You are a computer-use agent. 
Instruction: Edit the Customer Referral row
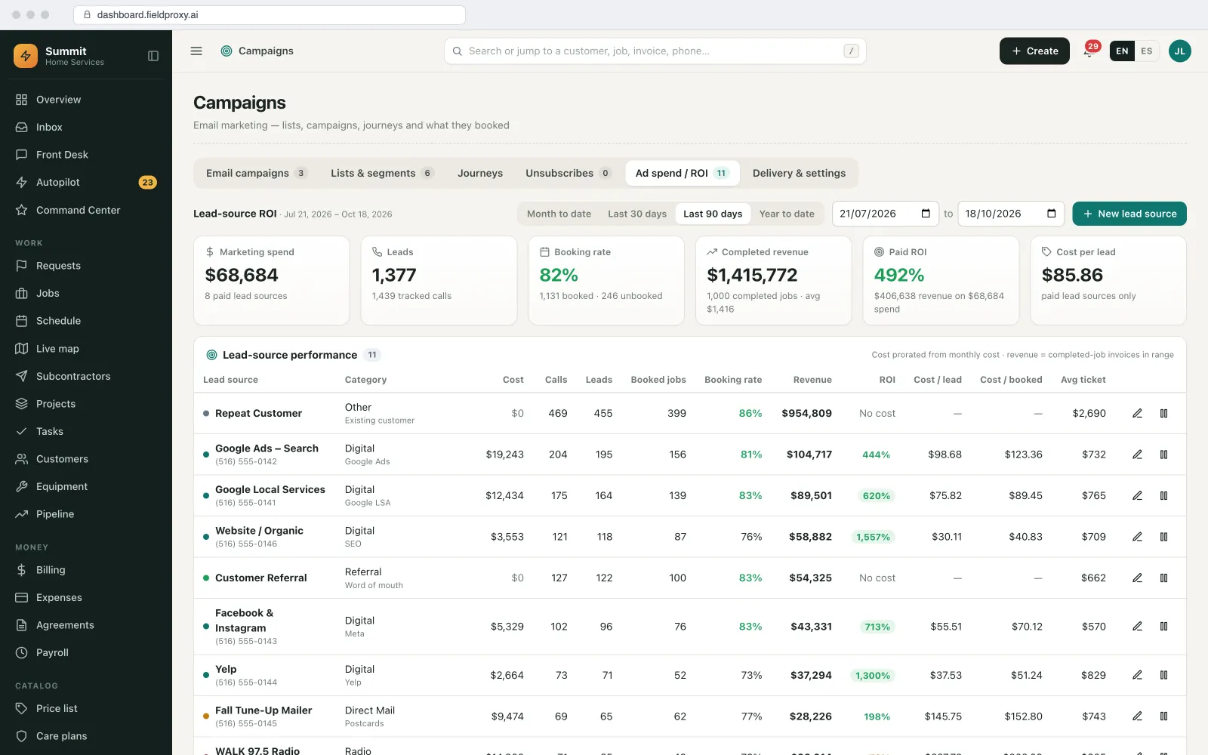click(1137, 578)
